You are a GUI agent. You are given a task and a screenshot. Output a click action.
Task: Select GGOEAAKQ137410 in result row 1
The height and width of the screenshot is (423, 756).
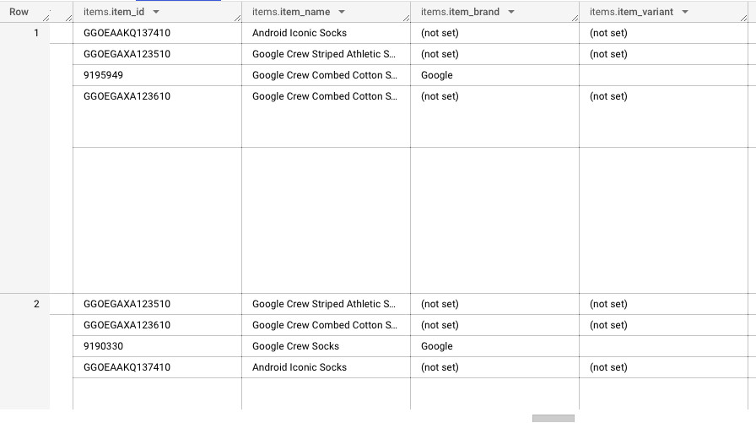(157, 33)
